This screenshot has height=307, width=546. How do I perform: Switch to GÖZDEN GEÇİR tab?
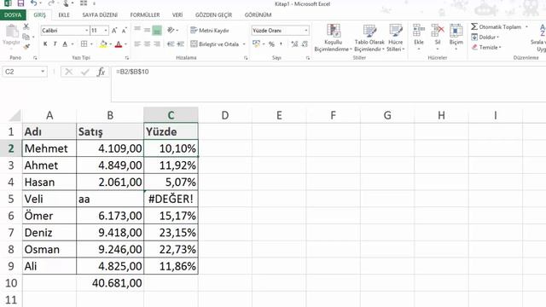click(214, 15)
